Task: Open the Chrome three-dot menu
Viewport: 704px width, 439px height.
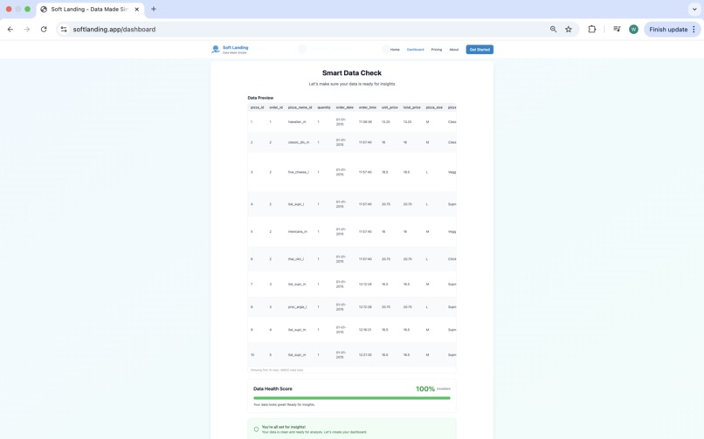Action: [x=694, y=29]
